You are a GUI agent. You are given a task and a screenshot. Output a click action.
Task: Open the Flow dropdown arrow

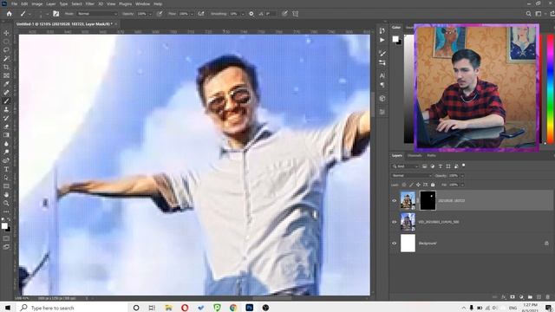(192, 14)
